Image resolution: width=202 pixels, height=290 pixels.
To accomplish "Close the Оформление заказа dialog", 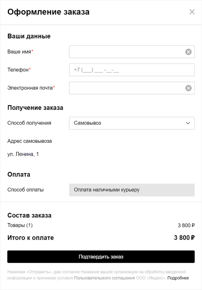I will coord(192,12).
